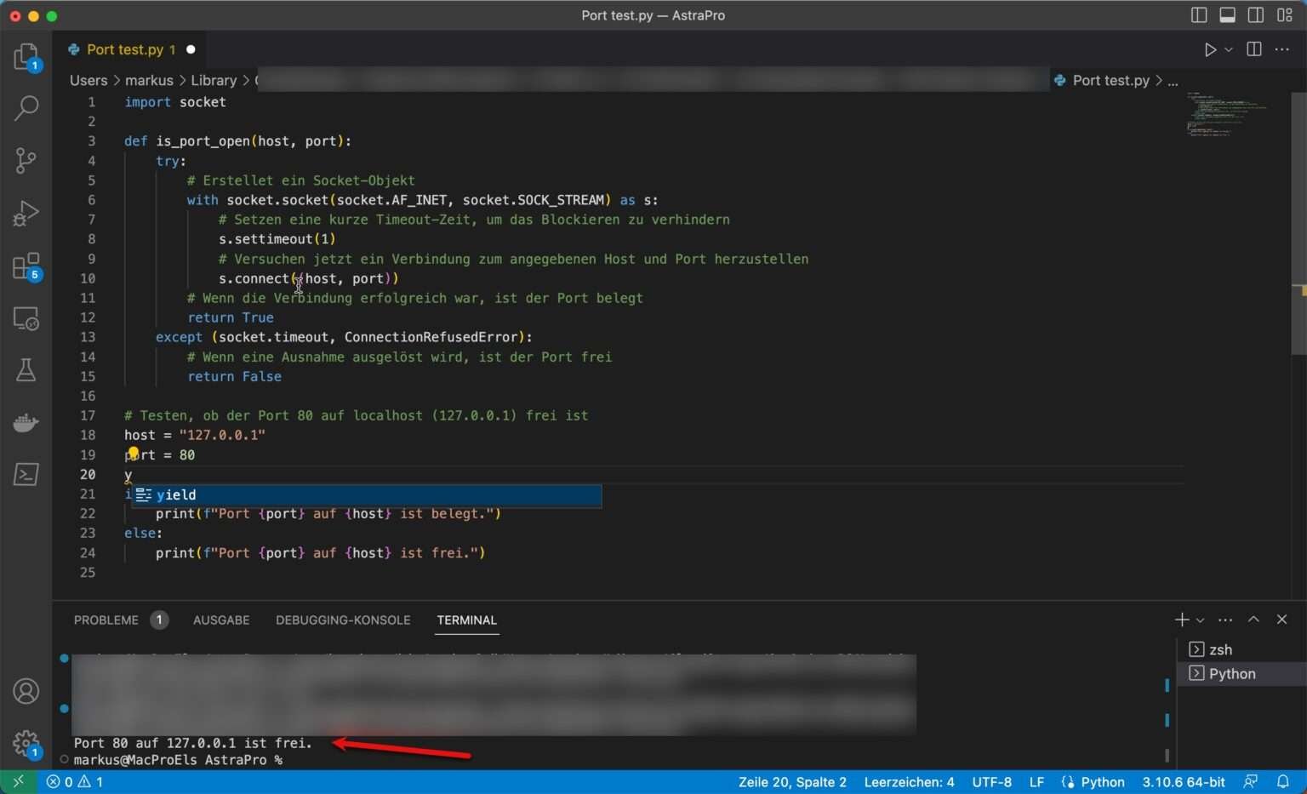Image resolution: width=1307 pixels, height=794 pixels.
Task: Open the Docker sidebar icon
Action: click(26, 422)
